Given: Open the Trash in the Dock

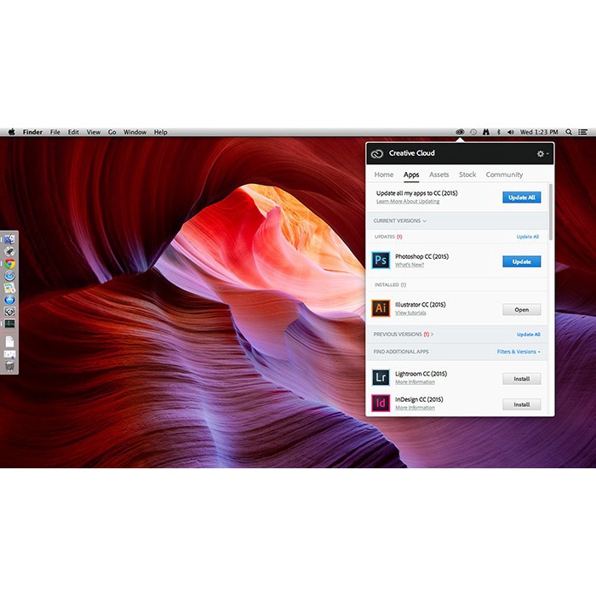Looking at the screenshot, I should 9,365.
